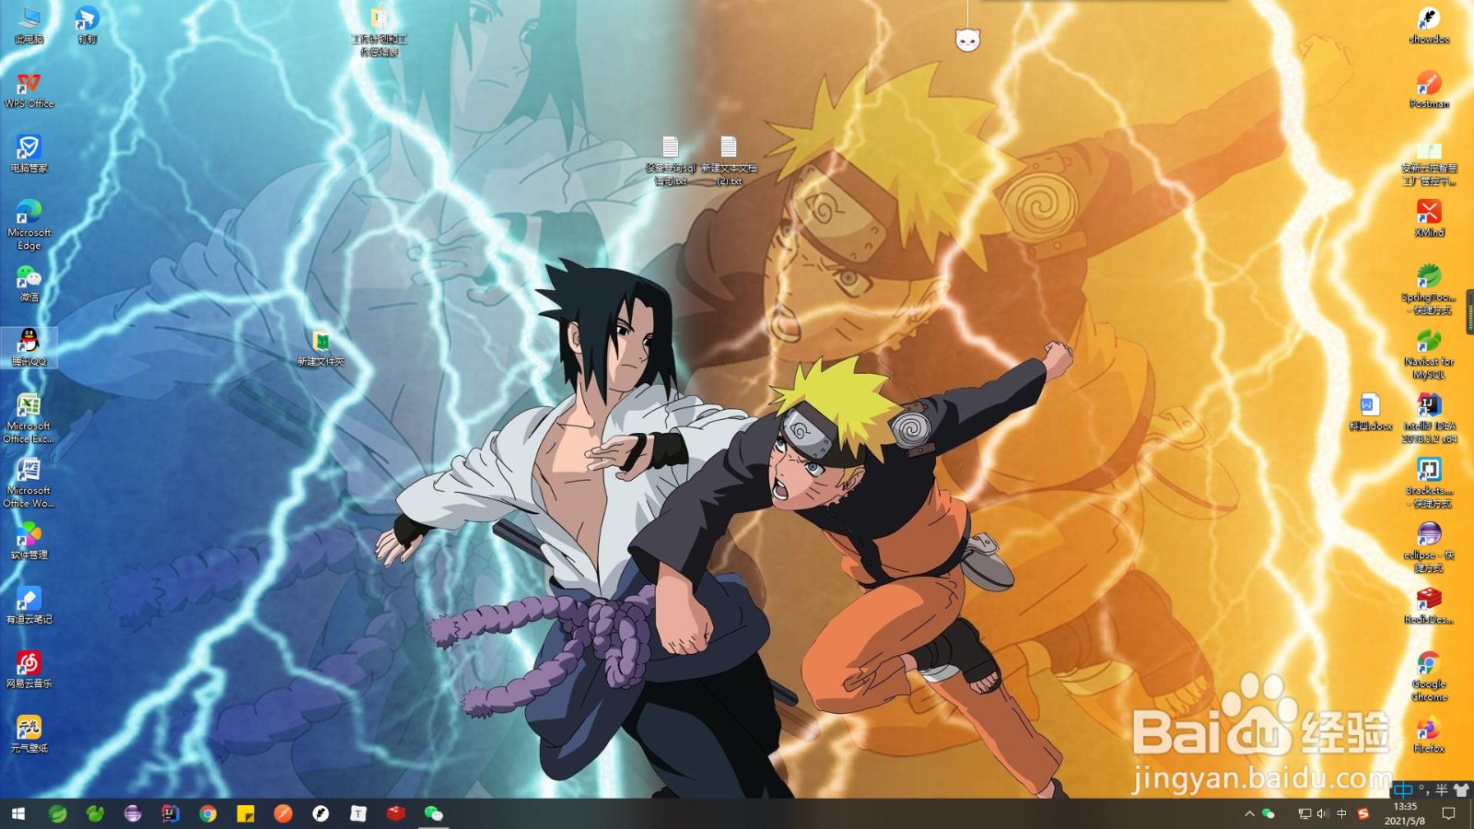Open the Navicat taskbar icon
Screen dimensions: 1474x829
[x=95, y=813]
